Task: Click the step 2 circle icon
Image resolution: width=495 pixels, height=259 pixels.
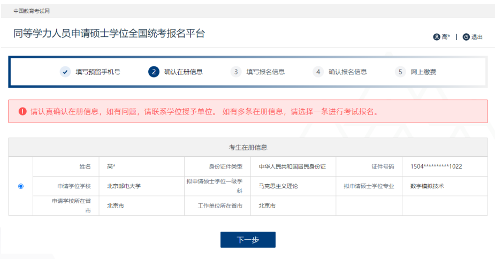Action: coord(154,72)
